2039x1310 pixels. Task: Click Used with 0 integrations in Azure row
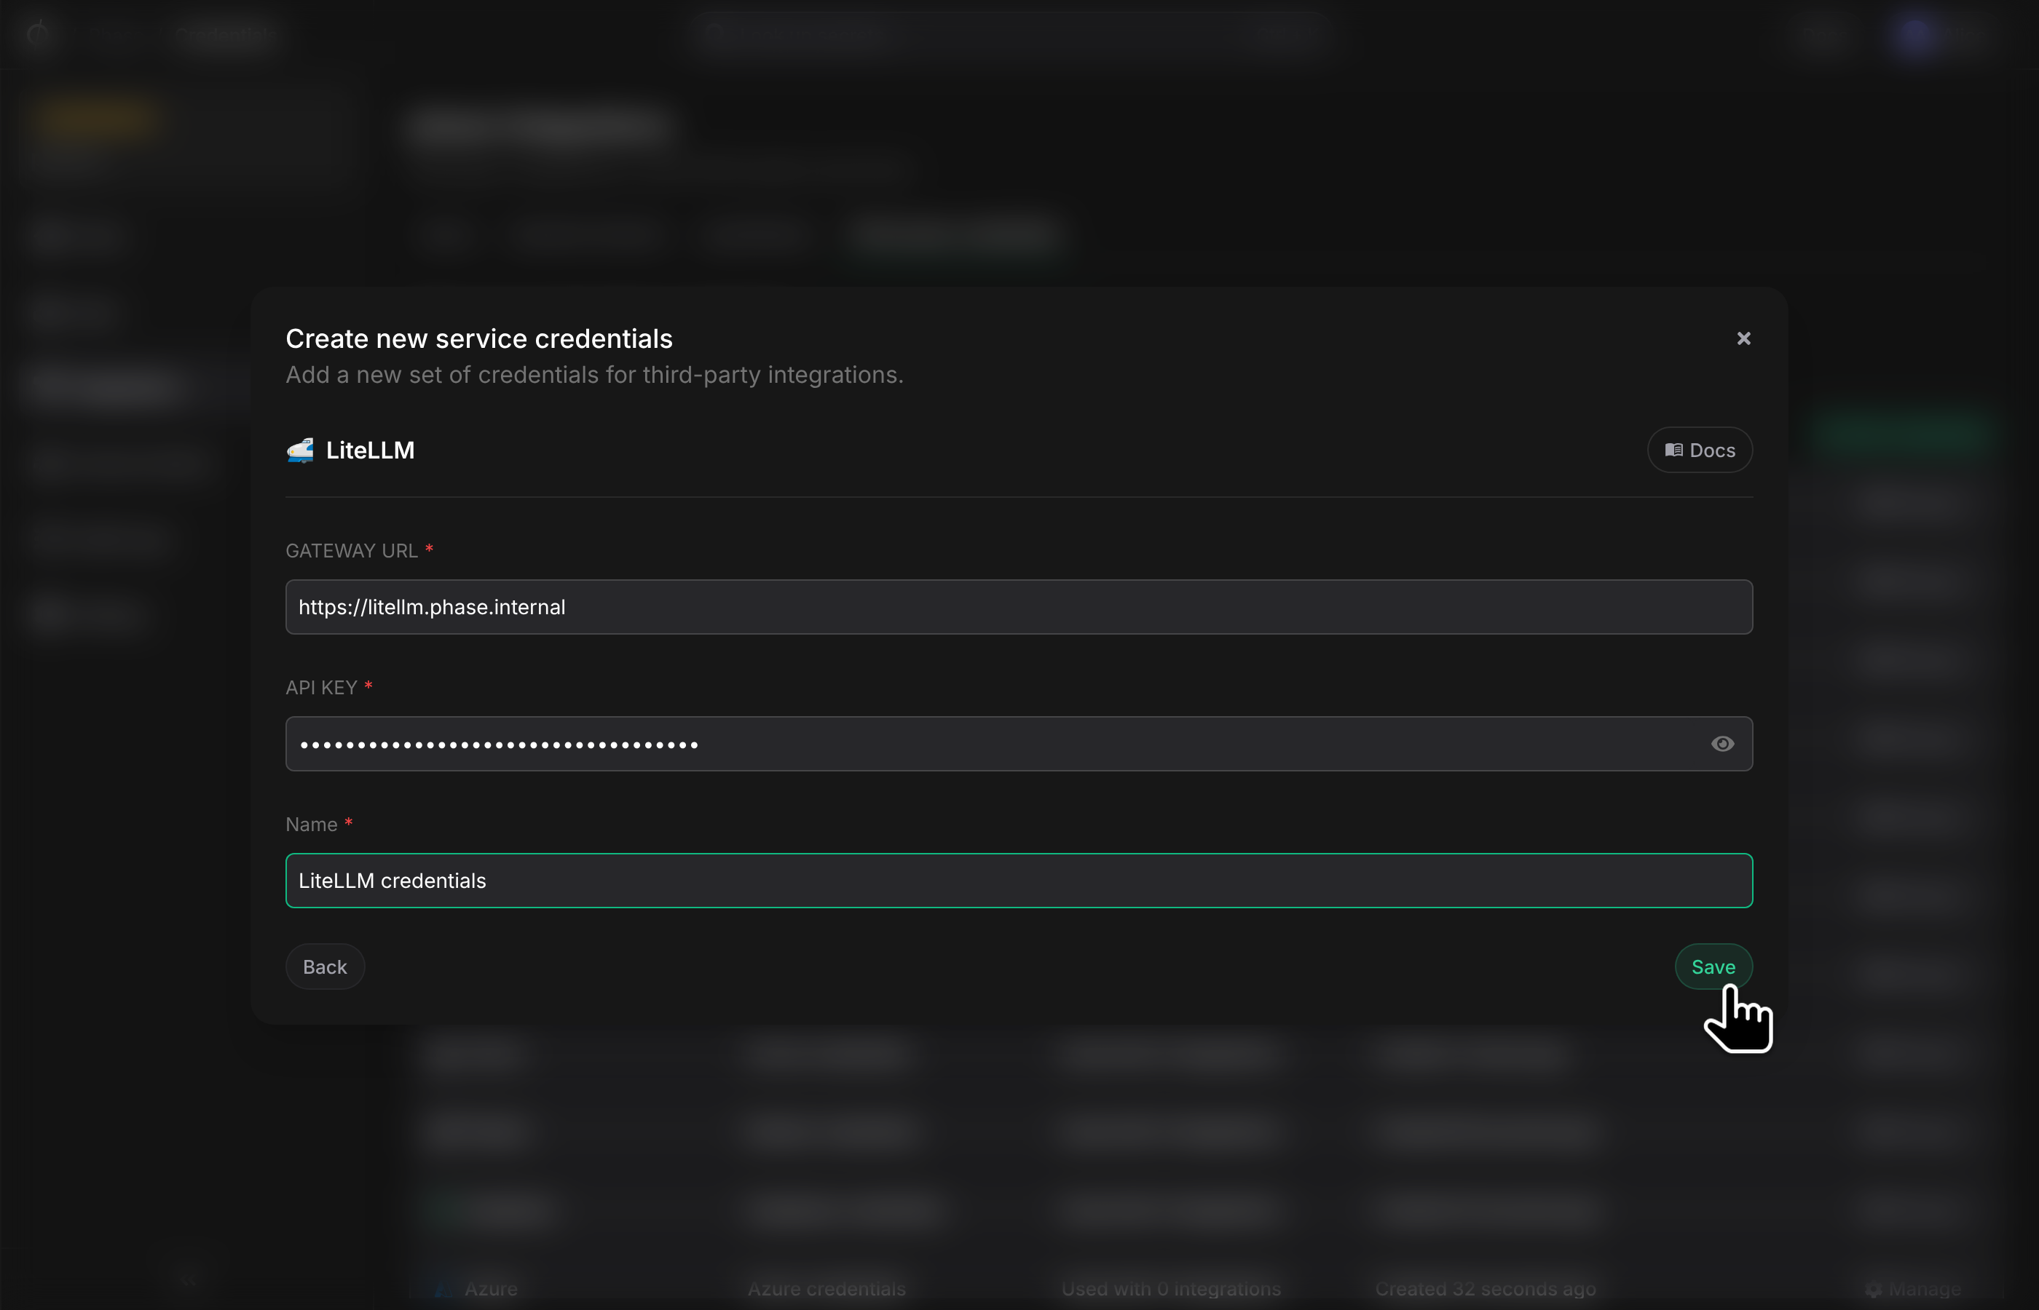point(1171,1289)
